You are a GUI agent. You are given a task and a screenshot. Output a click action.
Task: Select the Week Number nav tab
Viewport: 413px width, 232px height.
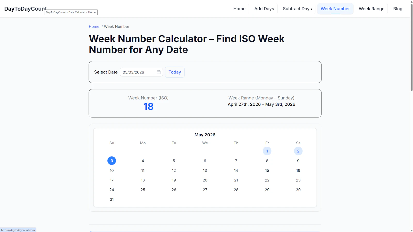point(335,9)
